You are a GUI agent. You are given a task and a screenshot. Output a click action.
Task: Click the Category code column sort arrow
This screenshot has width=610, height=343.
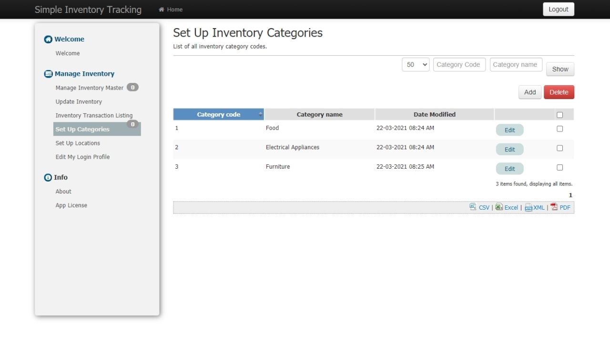click(261, 114)
